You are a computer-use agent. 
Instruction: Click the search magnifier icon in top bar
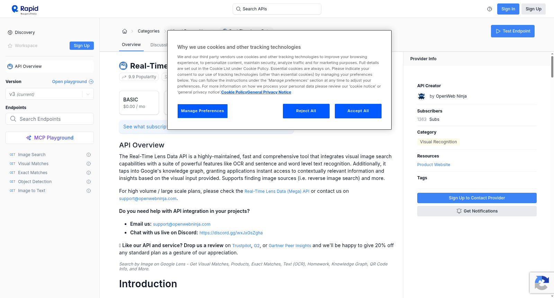[238, 9]
